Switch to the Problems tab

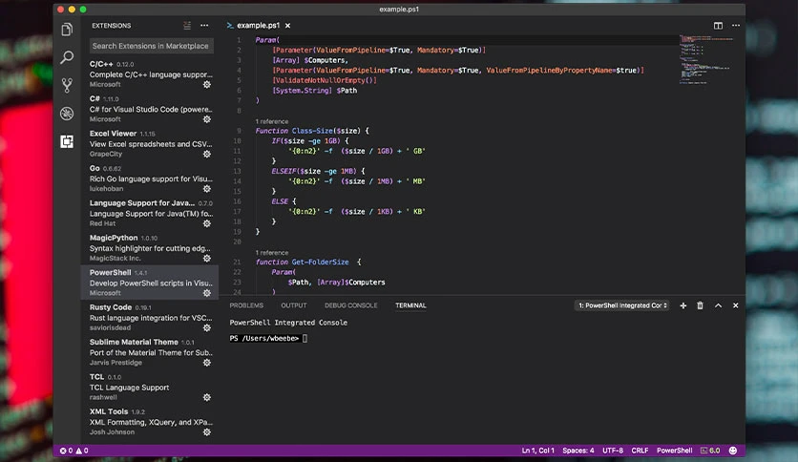(x=246, y=305)
